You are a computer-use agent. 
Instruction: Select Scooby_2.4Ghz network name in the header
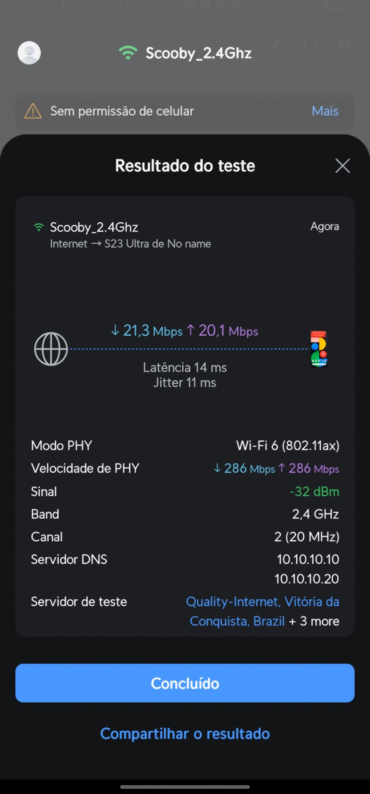coord(199,53)
